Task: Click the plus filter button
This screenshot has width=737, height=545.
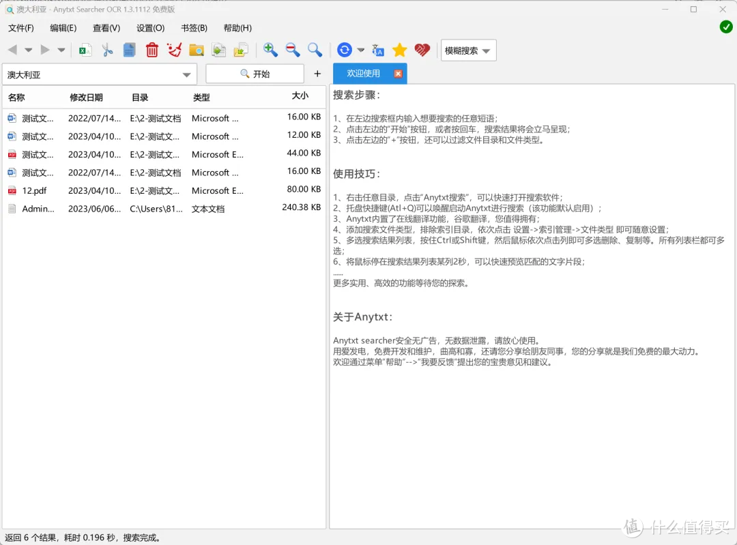Action: point(317,74)
